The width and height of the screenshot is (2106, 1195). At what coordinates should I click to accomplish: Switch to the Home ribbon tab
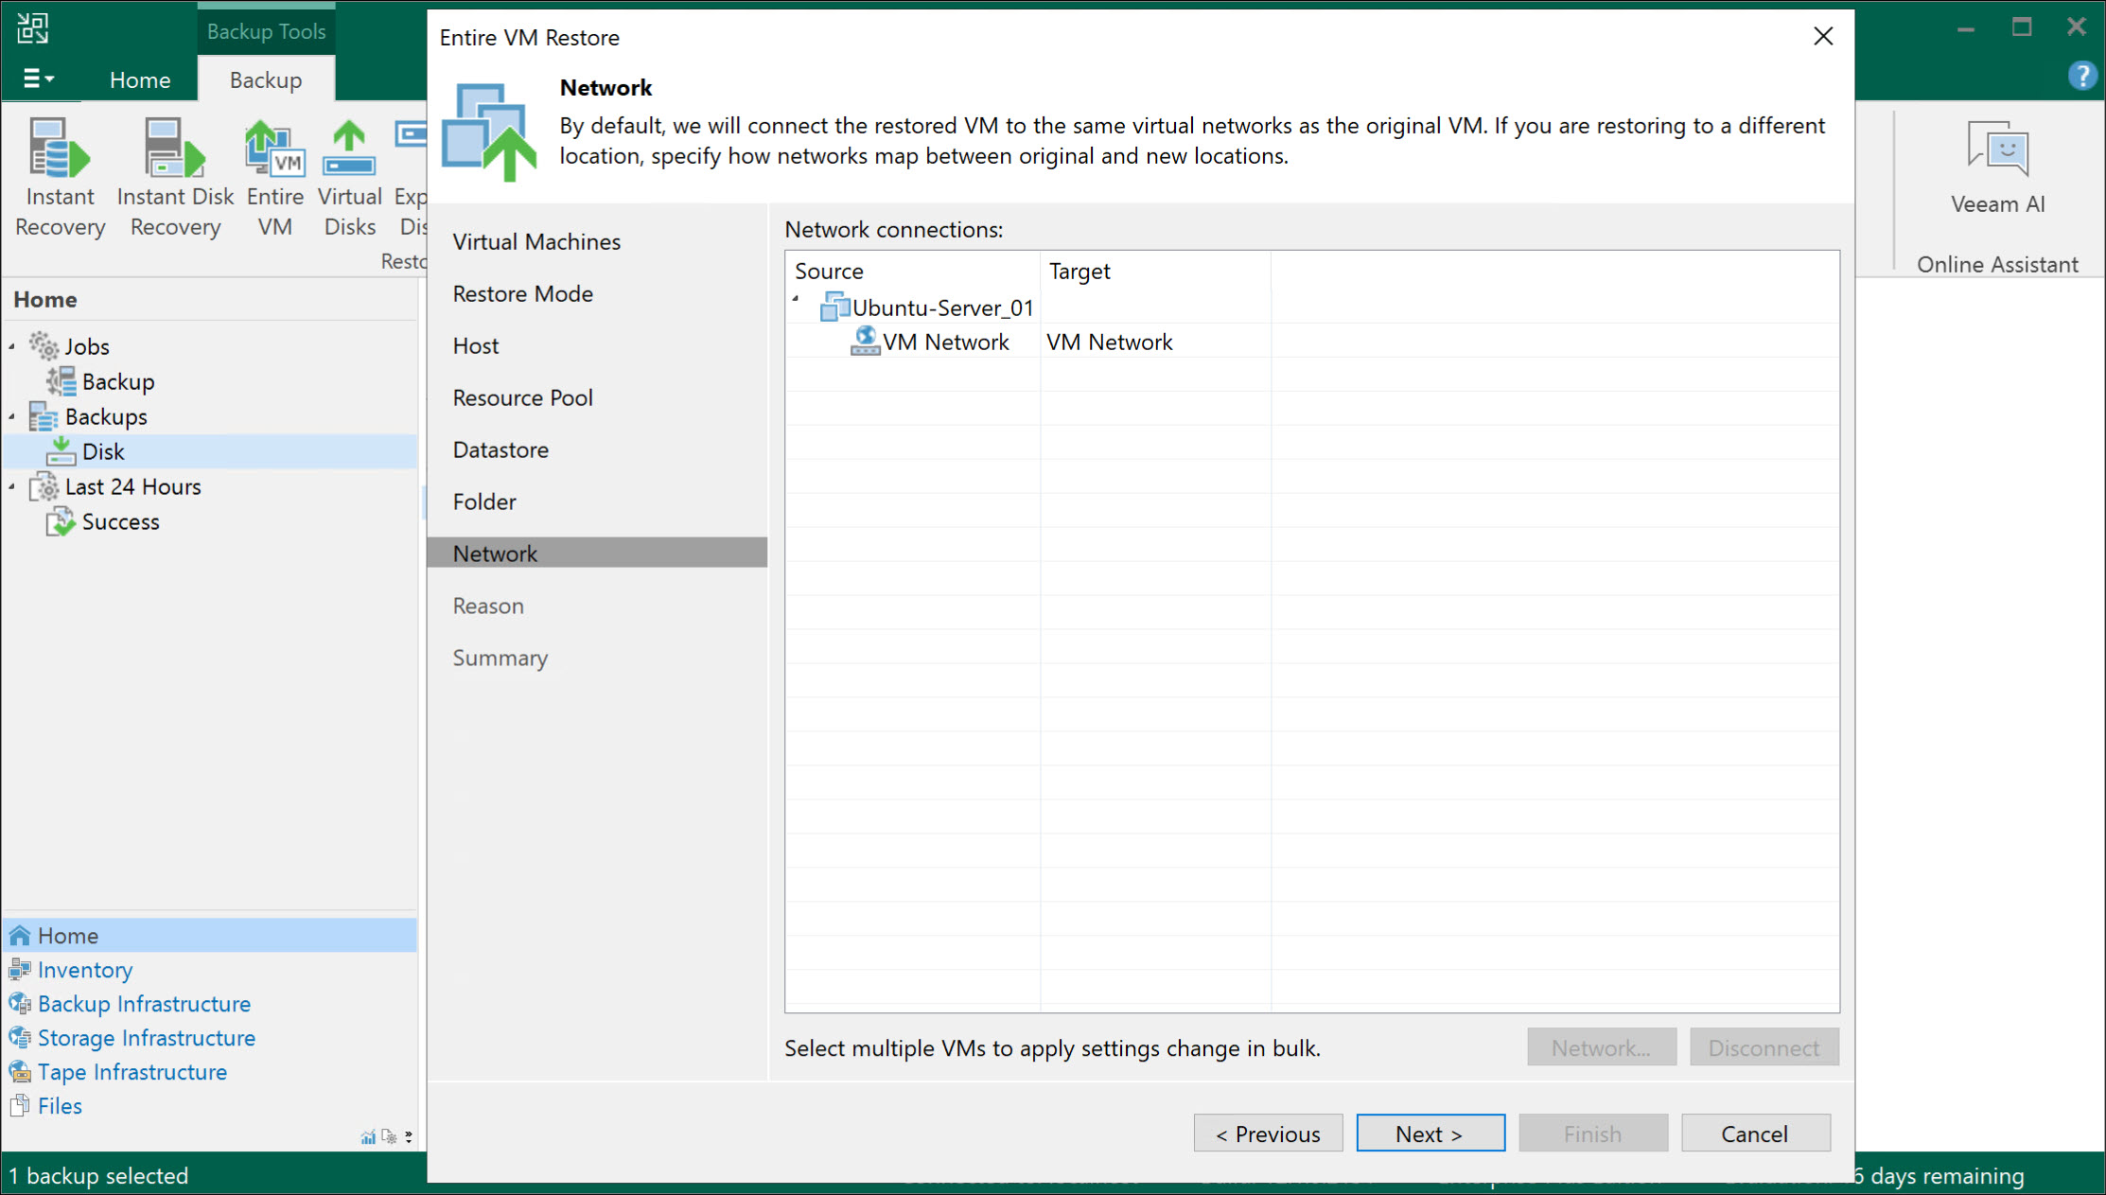[x=140, y=79]
